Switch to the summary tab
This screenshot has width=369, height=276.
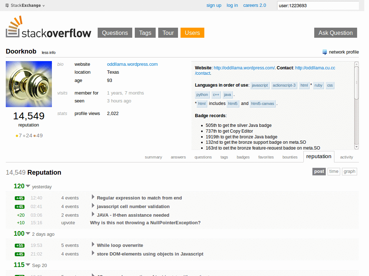[154, 157]
